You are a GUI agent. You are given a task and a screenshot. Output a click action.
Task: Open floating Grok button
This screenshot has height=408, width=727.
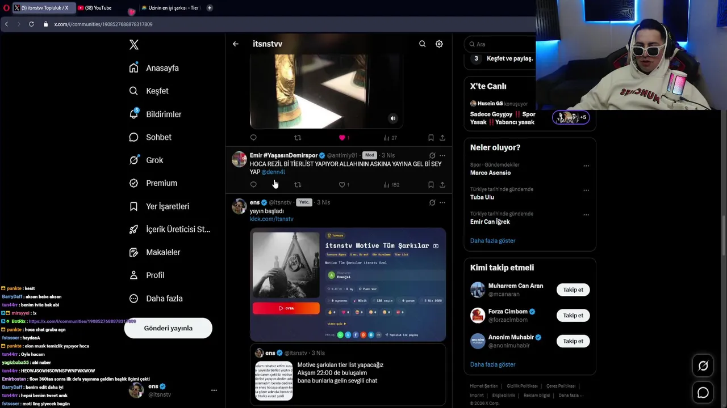coord(703,366)
